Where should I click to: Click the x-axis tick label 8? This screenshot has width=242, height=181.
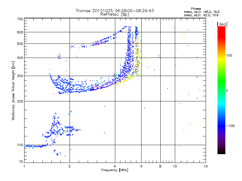point(160,166)
